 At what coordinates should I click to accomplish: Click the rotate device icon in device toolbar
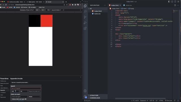[x=63, y=10]
